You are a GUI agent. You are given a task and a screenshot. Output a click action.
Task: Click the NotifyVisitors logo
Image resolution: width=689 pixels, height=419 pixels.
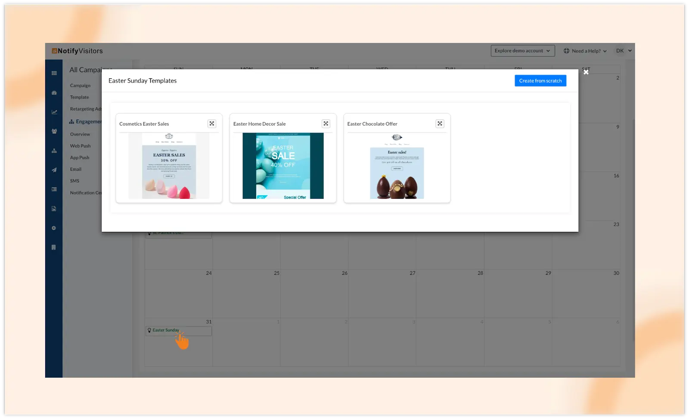78,51
